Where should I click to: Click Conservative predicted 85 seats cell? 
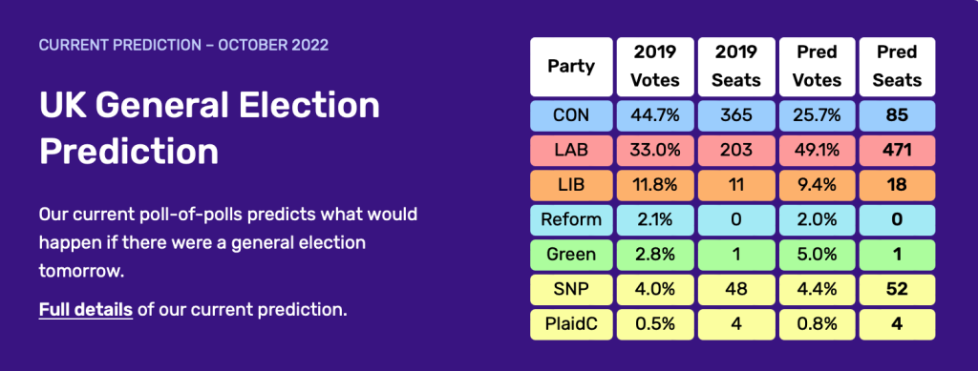point(897,115)
